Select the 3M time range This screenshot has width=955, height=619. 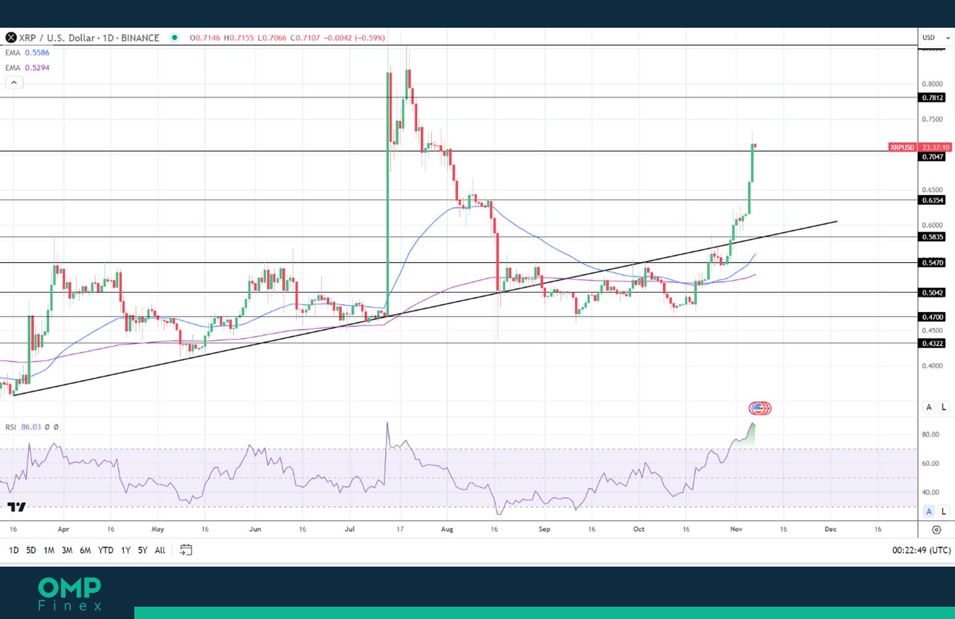pos(67,550)
